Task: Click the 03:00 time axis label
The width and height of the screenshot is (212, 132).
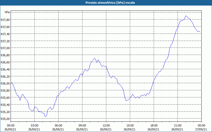Action: click(35, 126)
